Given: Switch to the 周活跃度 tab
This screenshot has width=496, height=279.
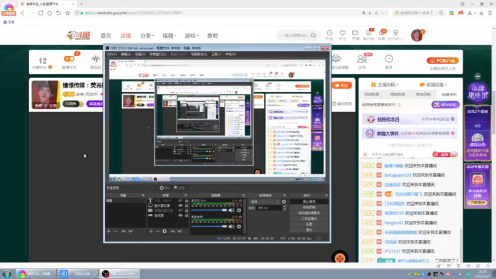Looking at the screenshot, I should coord(397,94).
